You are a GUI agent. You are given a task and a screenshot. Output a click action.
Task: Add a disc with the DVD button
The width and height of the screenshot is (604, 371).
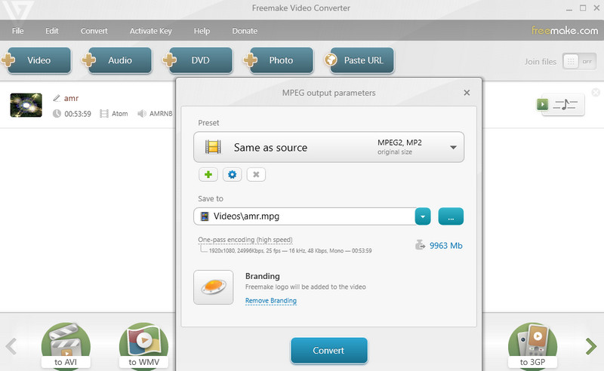point(201,60)
